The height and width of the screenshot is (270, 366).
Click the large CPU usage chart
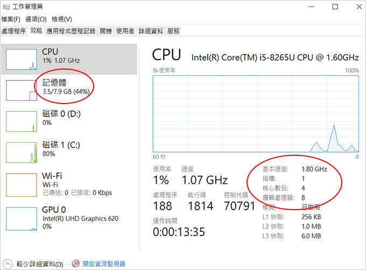point(256,114)
